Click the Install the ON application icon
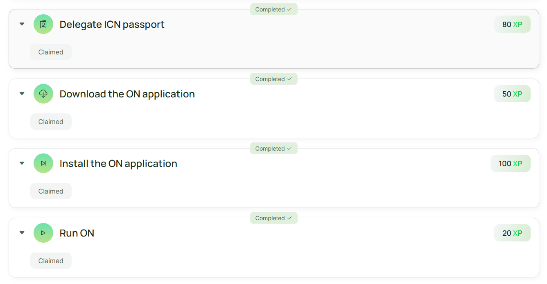547x284 pixels. click(x=43, y=163)
